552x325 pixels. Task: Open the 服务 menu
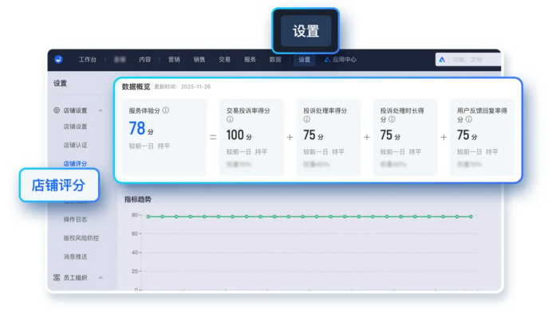point(250,60)
